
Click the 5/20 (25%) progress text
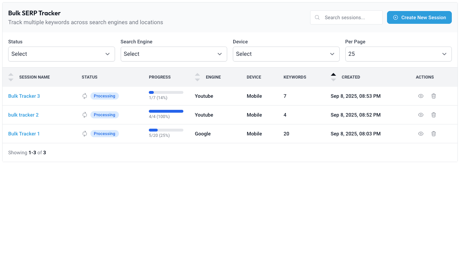click(159, 135)
